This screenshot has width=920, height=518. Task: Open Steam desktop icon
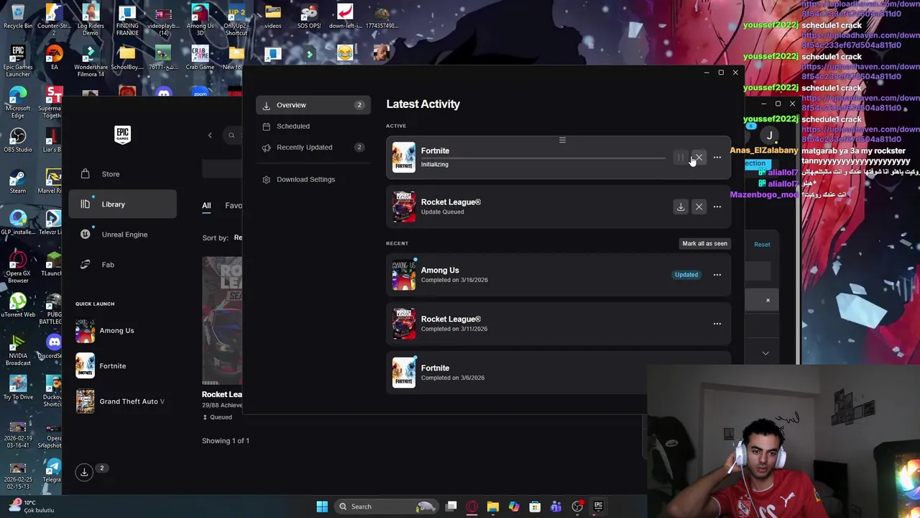[18, 181]
